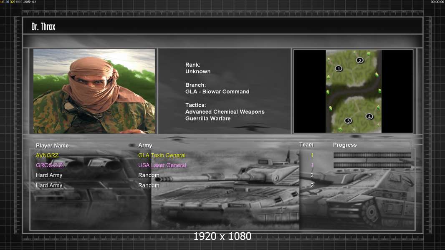Screen dimensions: 445x250
Task: Click AVNGRZ team number 1
Action: coord(312,155)
